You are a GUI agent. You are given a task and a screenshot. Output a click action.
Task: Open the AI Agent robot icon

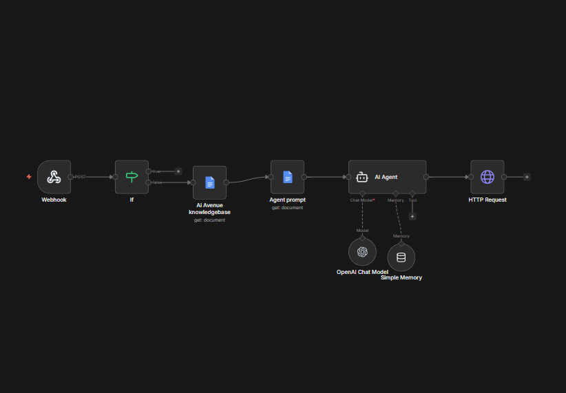point(362,177)
